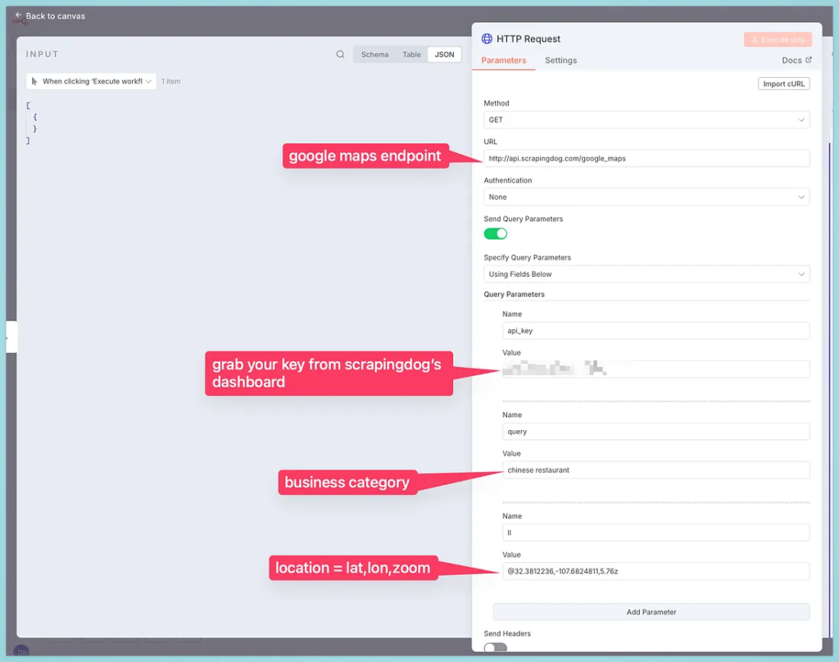Open the Authentication dropdown showing None
Image resolution: width=839 pixels, height=662 pixels.
pyautogui.click(x=646, y=197)
